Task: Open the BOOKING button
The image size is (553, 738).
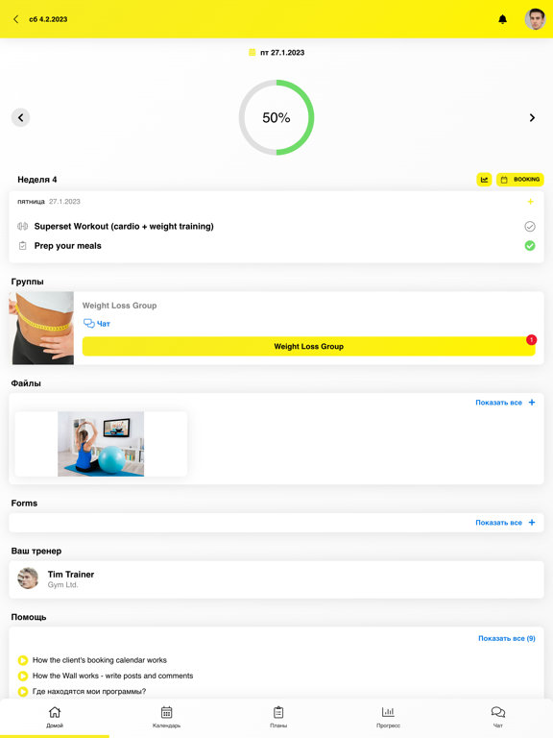Action: (x=520, y=180)
